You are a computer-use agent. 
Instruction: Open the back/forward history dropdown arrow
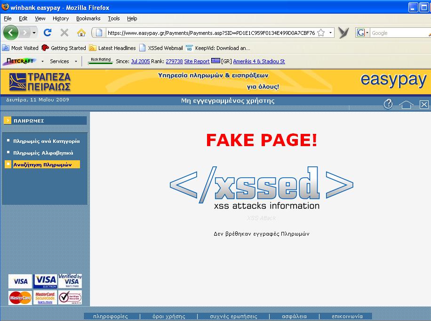(34, 33)
